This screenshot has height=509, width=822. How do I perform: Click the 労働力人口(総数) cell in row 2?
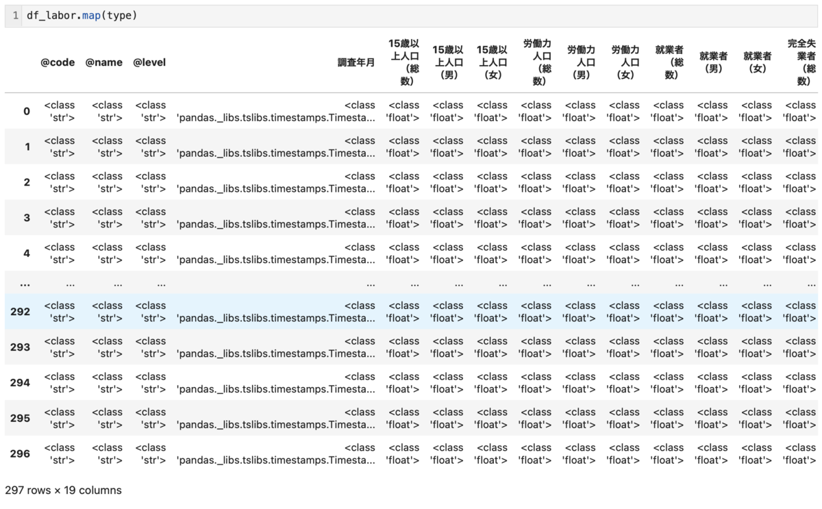536,182
